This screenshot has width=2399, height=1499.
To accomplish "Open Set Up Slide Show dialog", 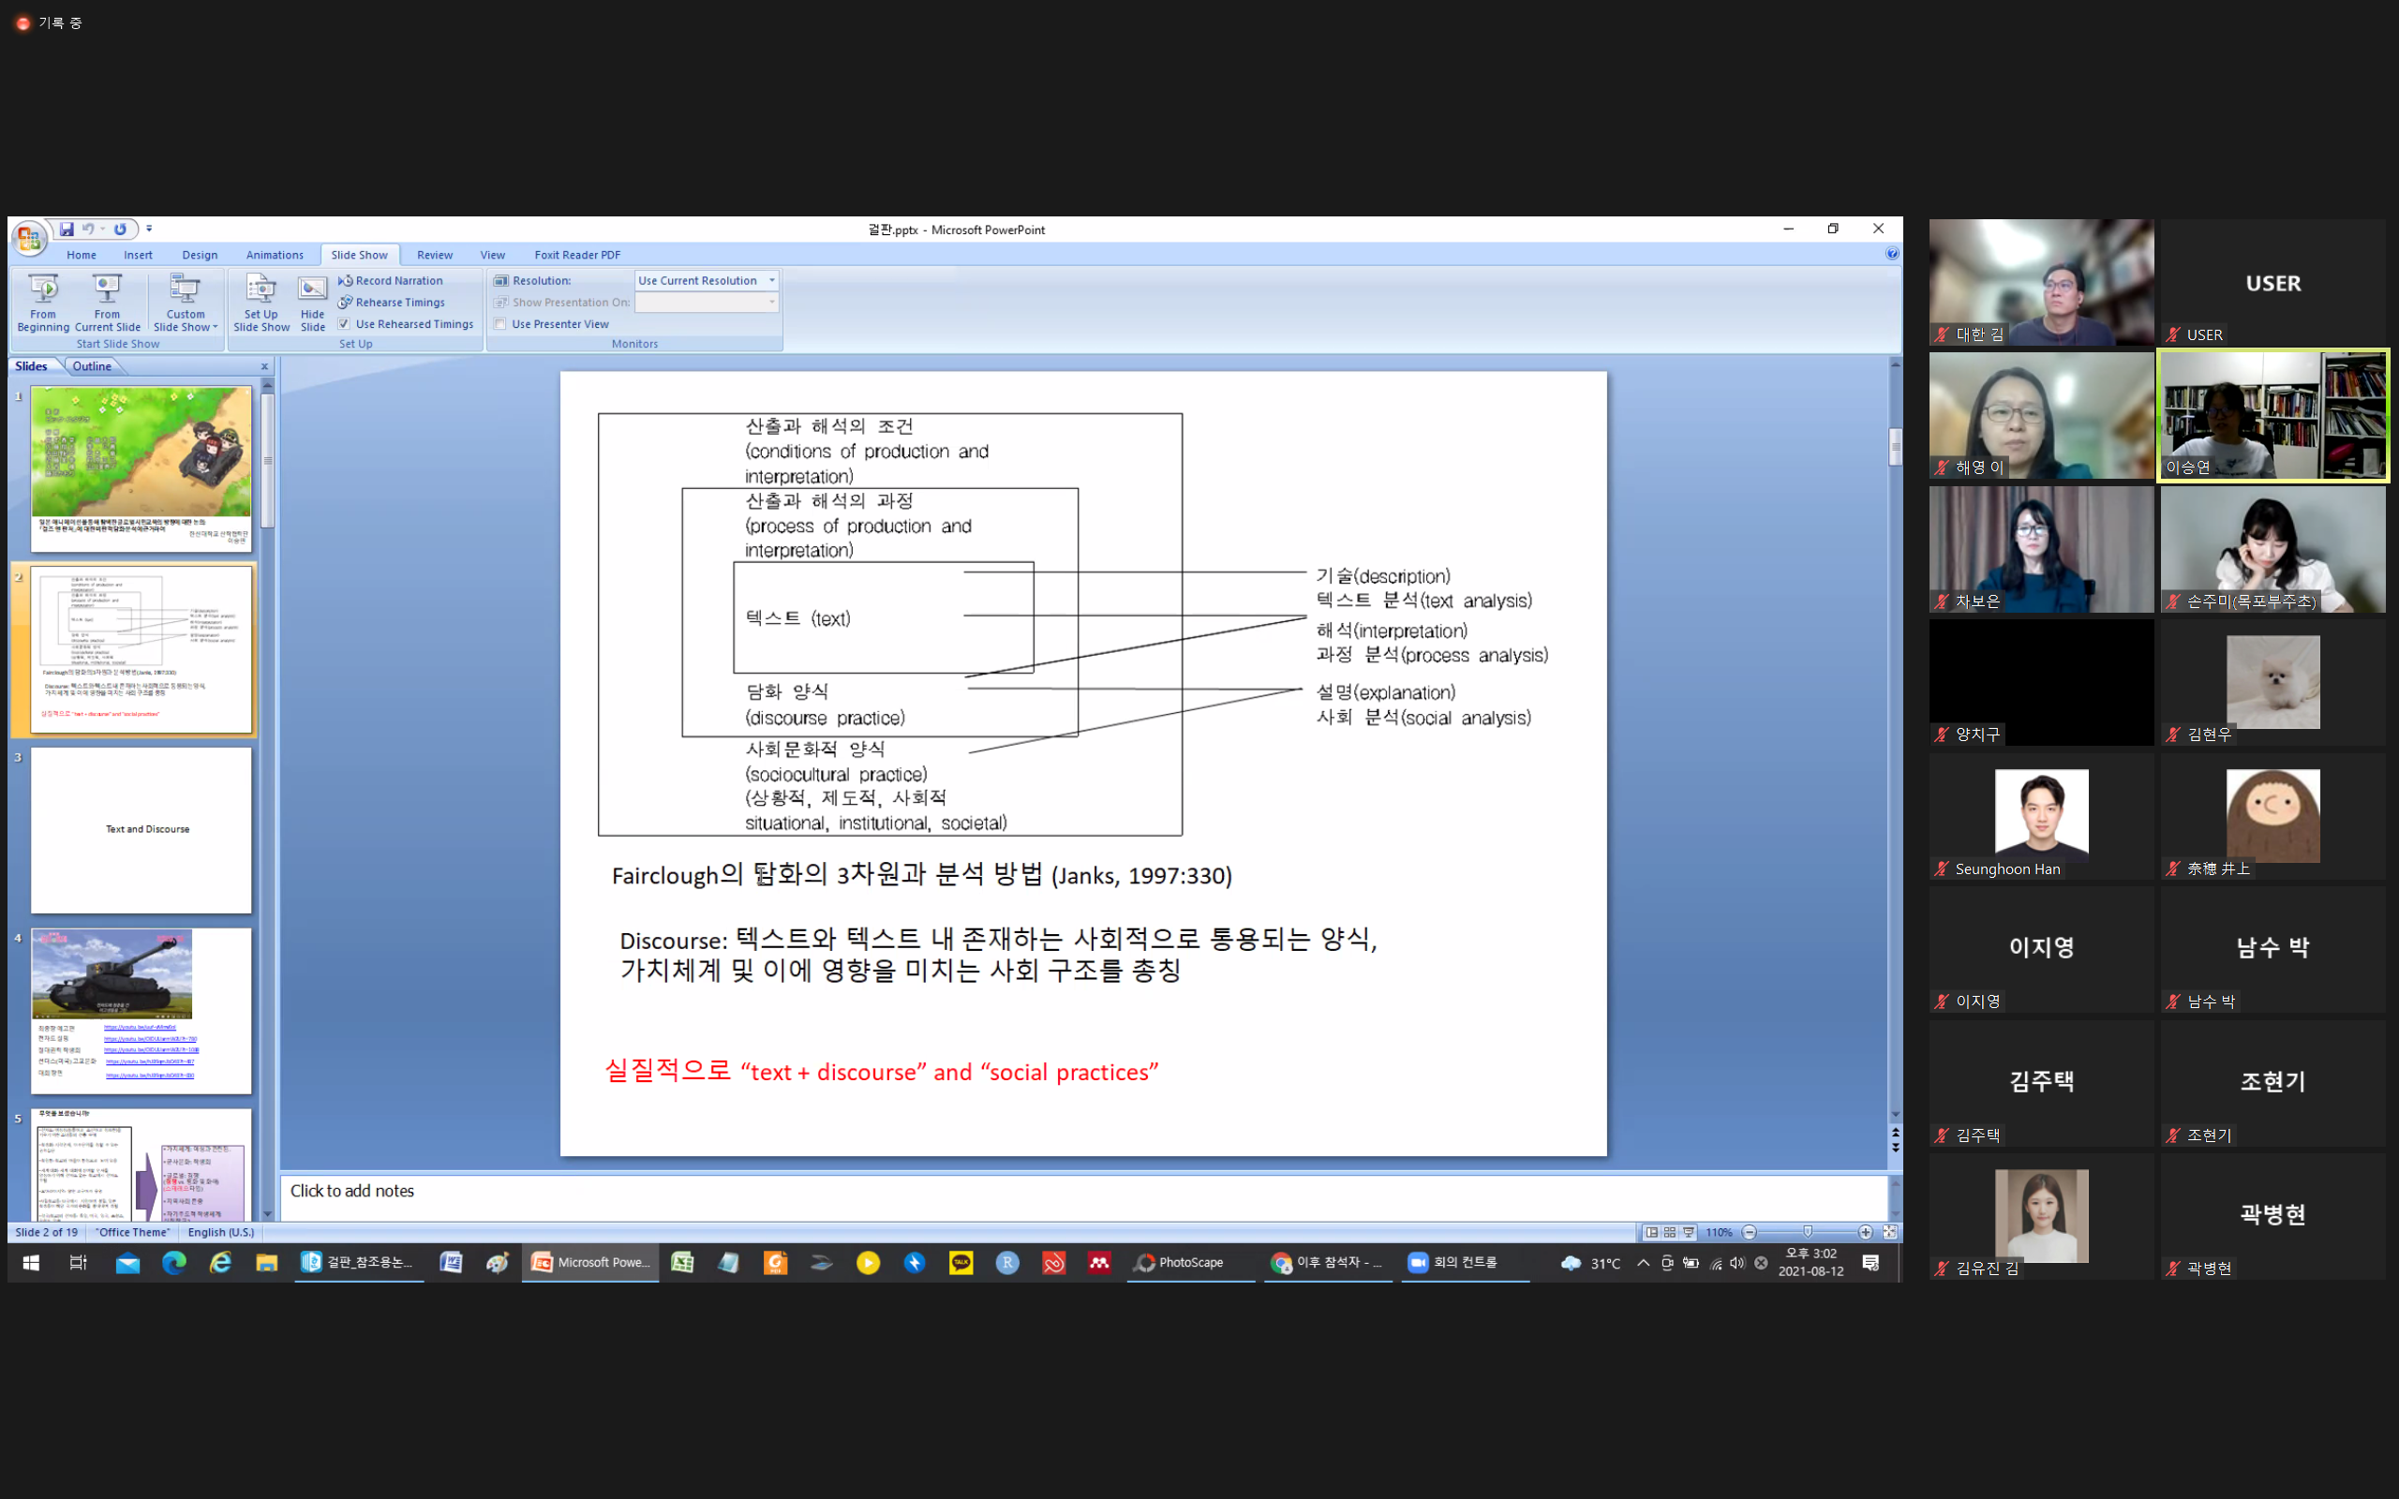I will (x=261, y=303).
